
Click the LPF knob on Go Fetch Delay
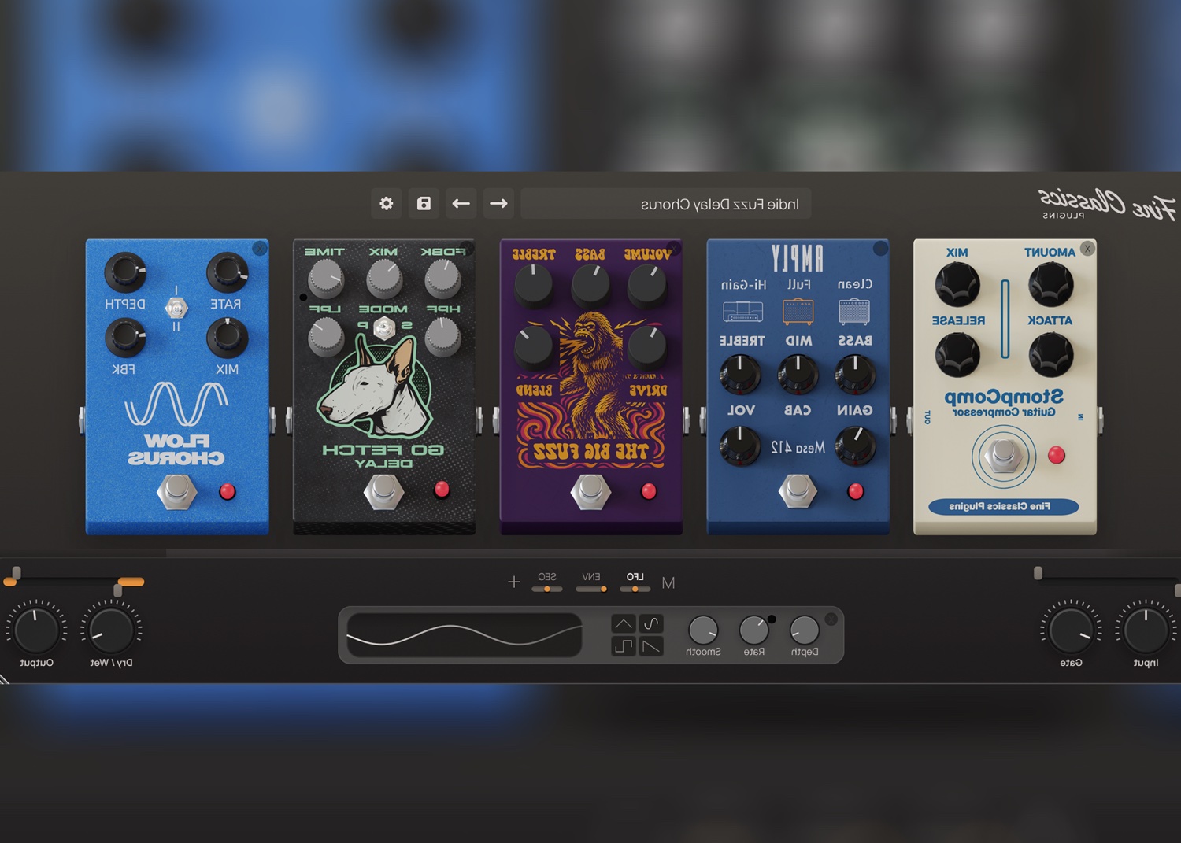point(326,337)
